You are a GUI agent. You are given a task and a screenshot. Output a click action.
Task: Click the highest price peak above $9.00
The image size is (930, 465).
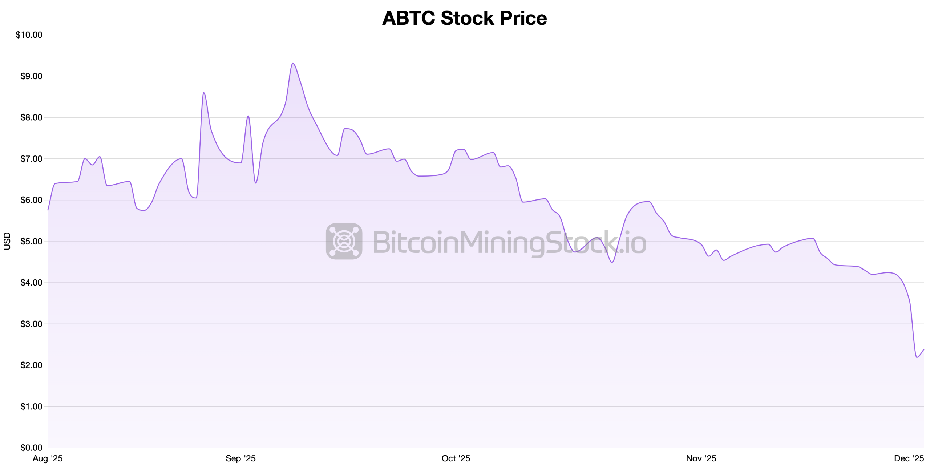[293, 64]
